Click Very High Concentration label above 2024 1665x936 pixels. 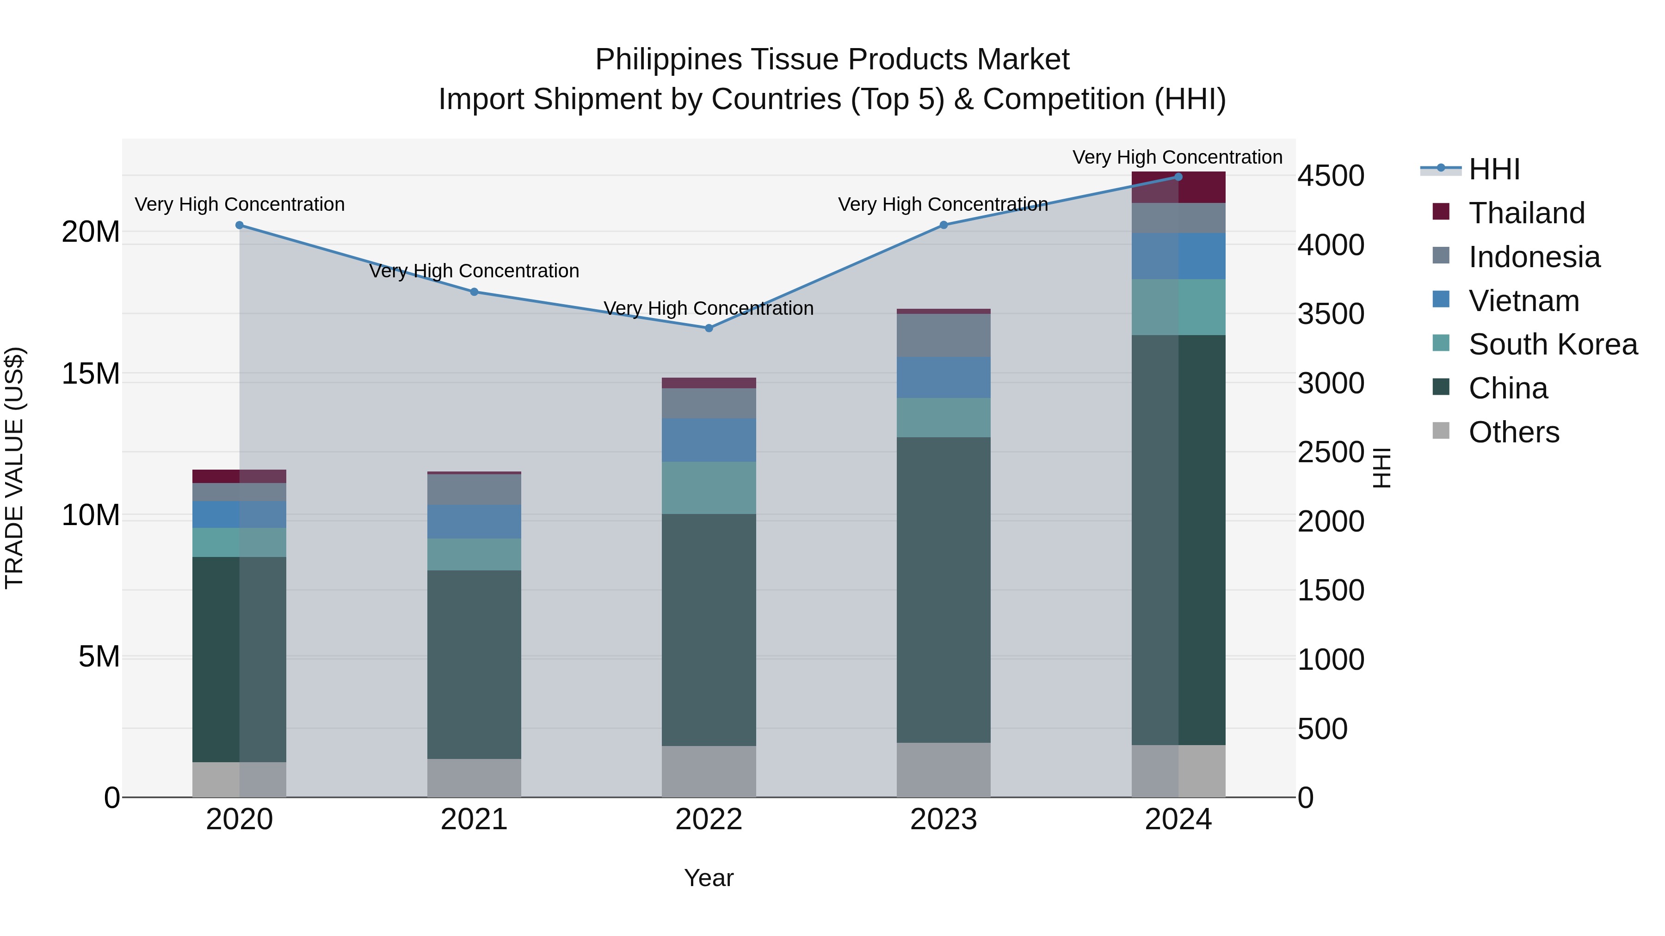(x=1178, y=157)
